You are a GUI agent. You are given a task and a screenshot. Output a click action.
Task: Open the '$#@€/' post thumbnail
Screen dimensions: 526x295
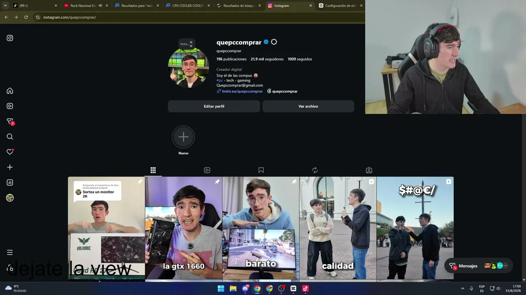pos(415,228)
